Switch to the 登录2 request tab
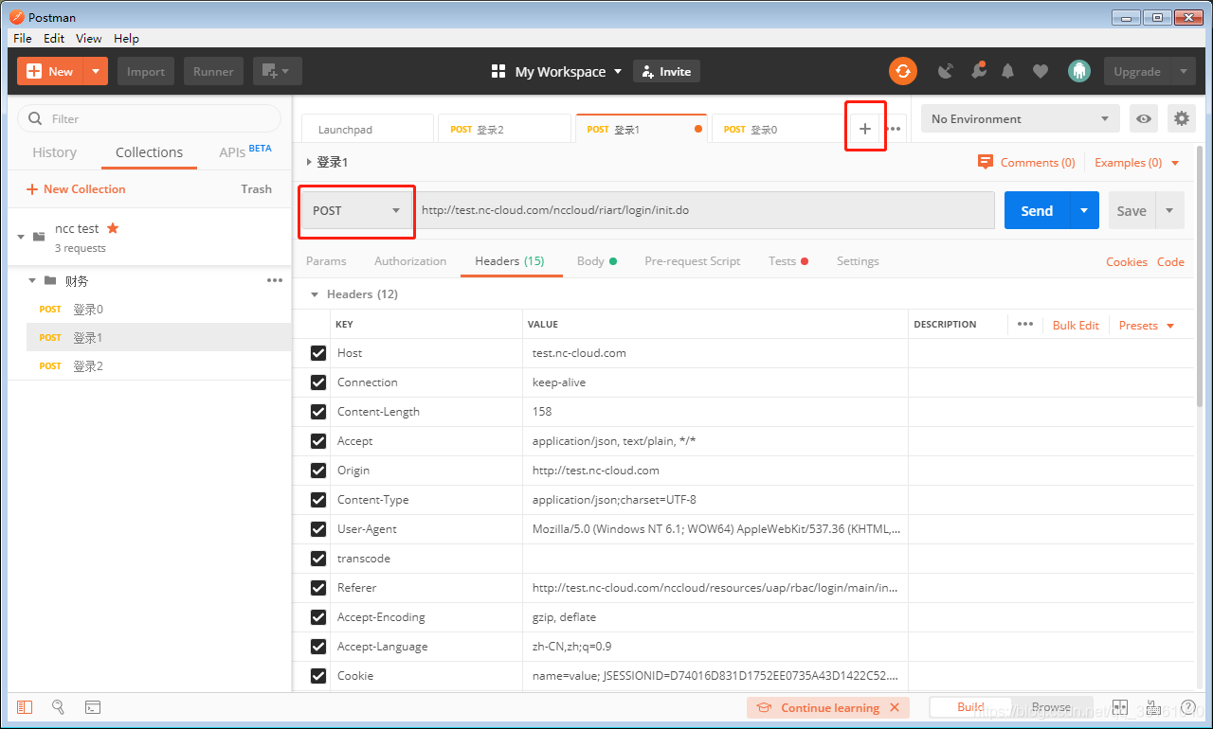1213x729 pixels. pyautogui.click(x=504, y=129)
